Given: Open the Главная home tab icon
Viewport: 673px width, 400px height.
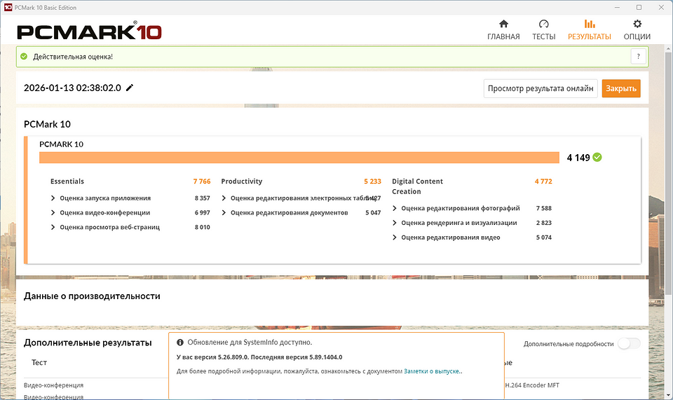Looking at the screenshot, I should (x=503, y=24).
